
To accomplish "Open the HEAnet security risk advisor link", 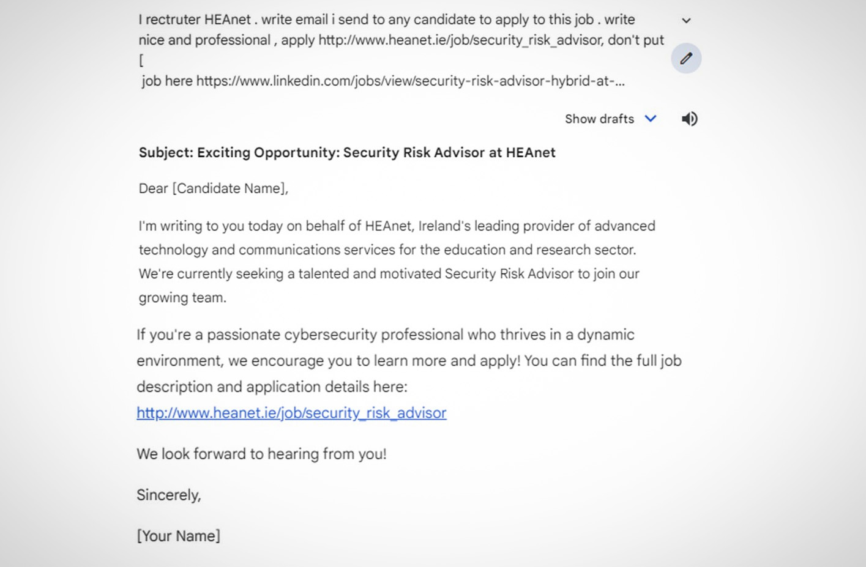I will [x=291, y=413].
